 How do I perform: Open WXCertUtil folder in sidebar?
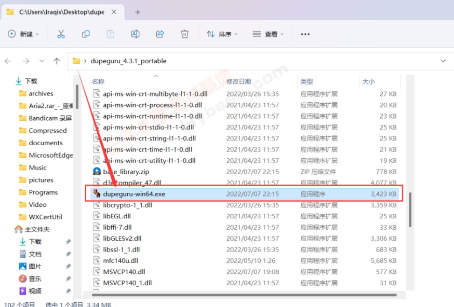[x=41, y=217]
